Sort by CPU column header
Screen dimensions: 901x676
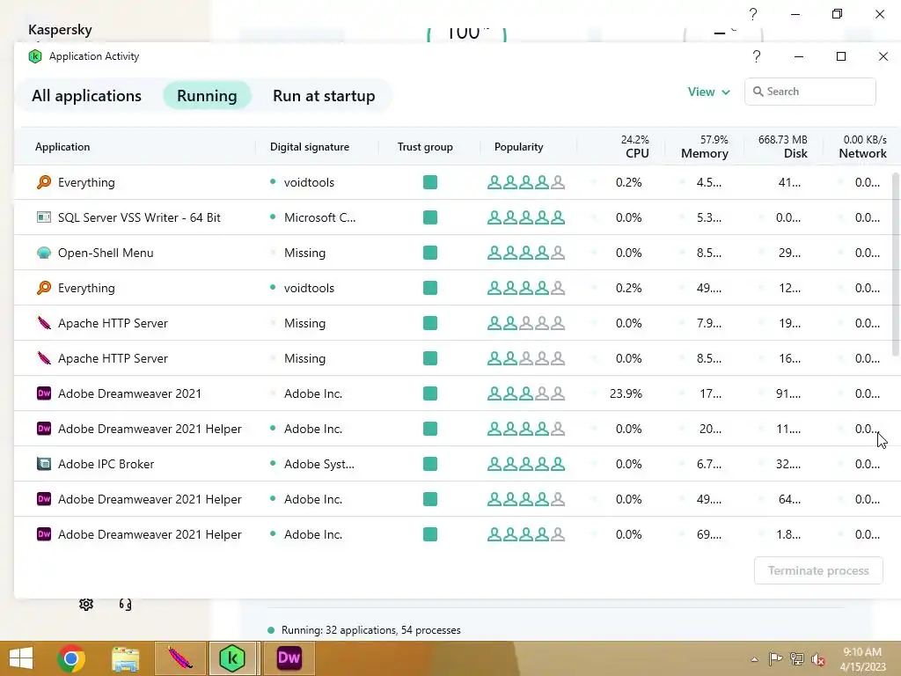tap(635, 147)
